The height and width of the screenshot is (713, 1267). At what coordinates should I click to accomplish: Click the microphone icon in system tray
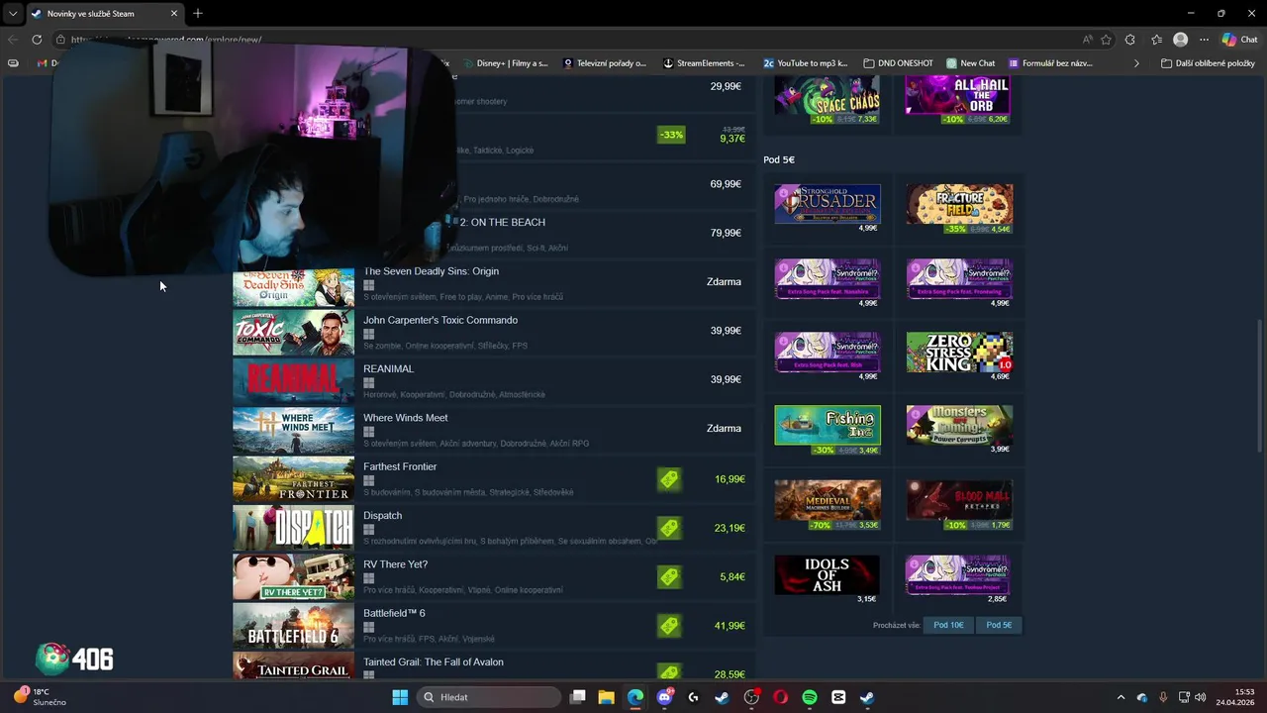[x=1163, y=697]
